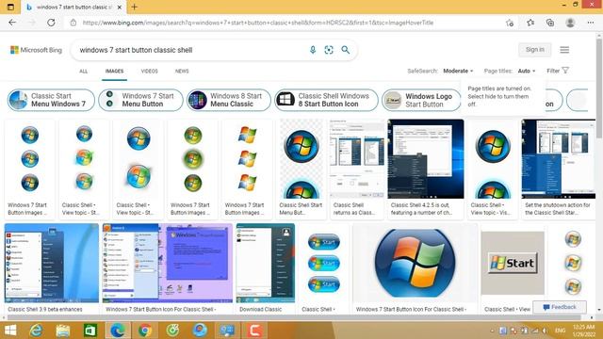Open SafeSearch Moderate dropdown
Image resolution: width=603 pixels, height=339 pixels.
(458, 71)
